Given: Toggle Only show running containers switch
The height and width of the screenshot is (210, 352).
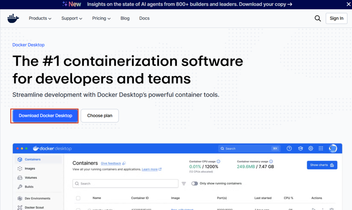Looking at the screenshot, I should pos(195,184).
